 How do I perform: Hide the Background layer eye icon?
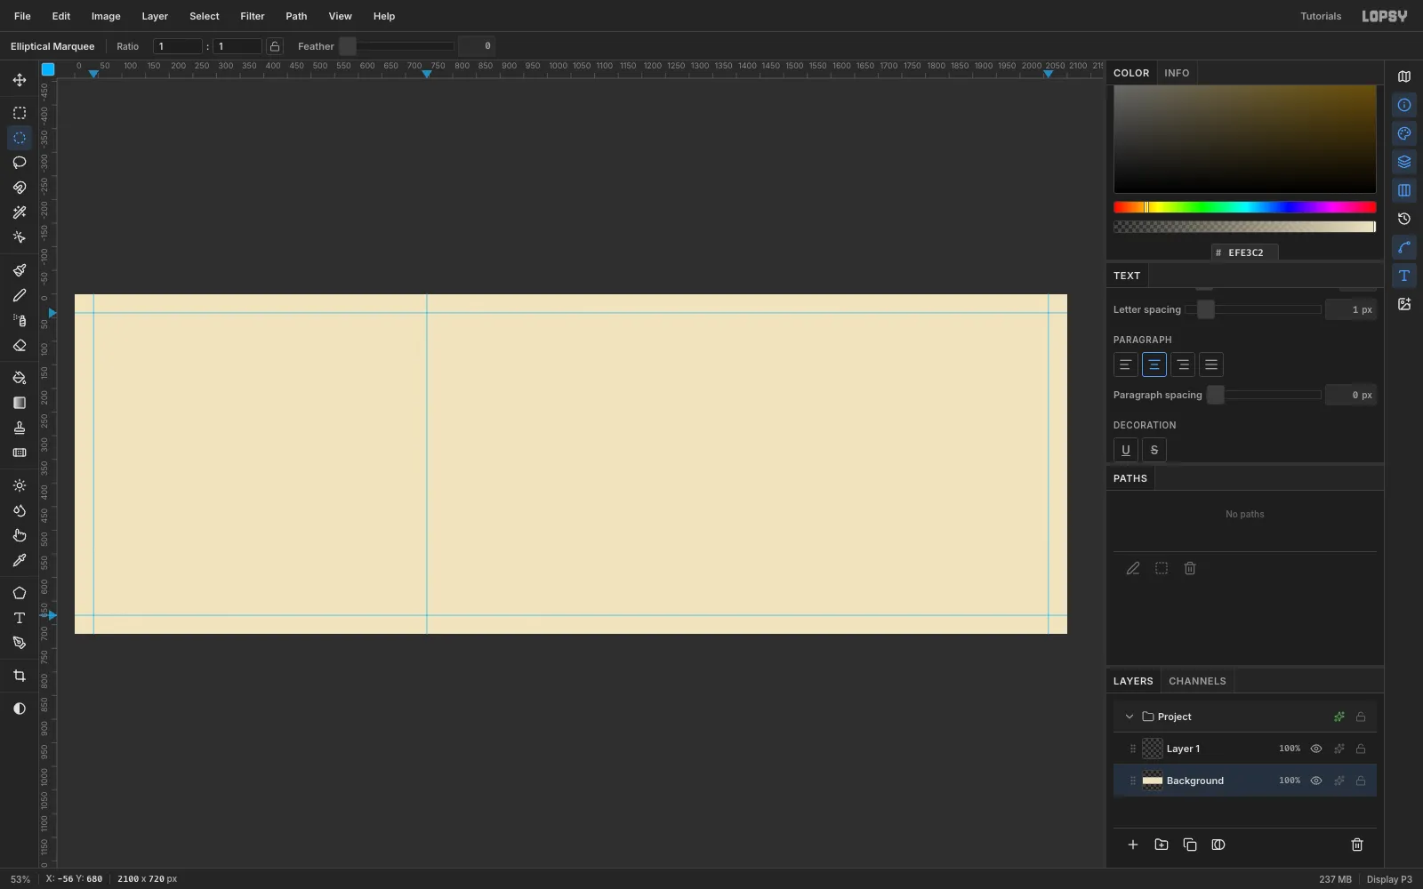1316,781
